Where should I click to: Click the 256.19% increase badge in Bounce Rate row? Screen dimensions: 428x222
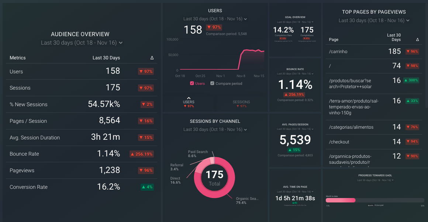(142, 154)
